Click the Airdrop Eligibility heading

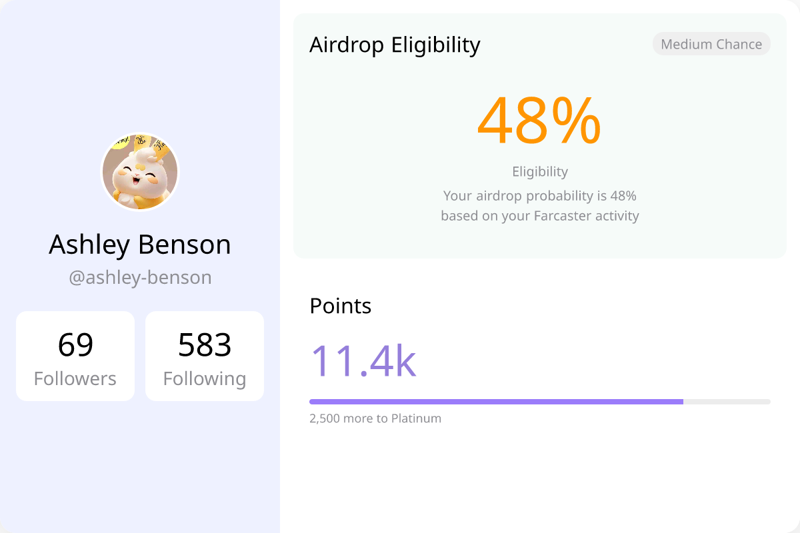pos(395,45)
